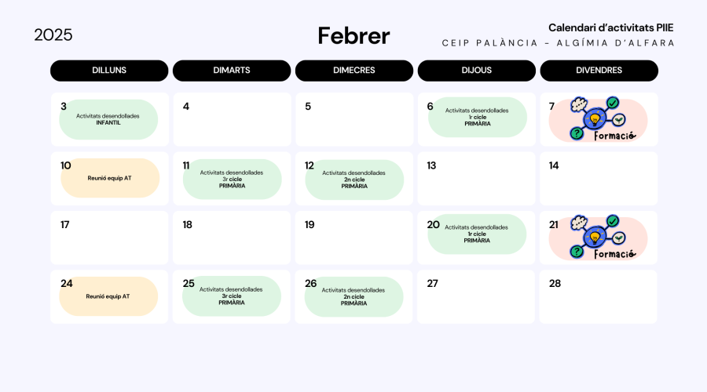Open the INFANTIL activities event on day 3

pos(108,119)
